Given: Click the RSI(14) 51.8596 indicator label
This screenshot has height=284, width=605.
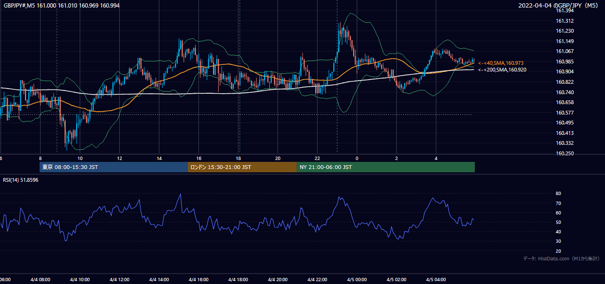Looking at the screenshot, I should [x=21, y=180].
